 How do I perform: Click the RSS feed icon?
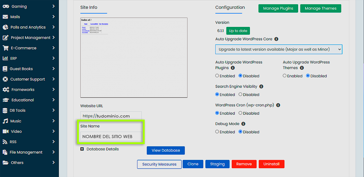click(x=5, y=142)
